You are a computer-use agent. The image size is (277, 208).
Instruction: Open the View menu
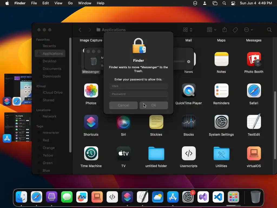click(x=58, y=3)
